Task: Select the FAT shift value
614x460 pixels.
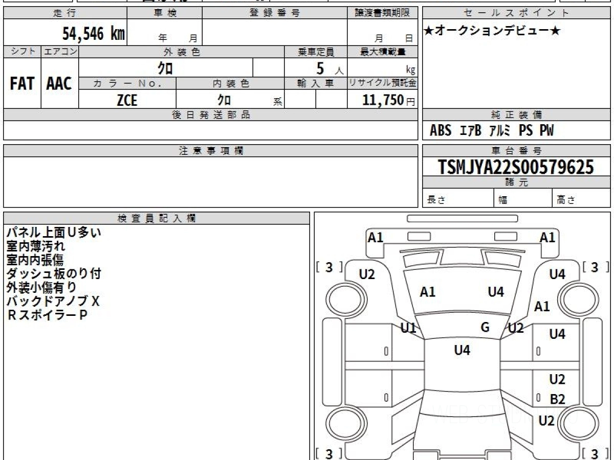Action: [x=22, y=84]
